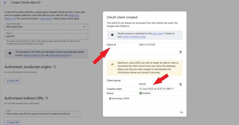The width and height of the screenshot is (239, 125).
Task: Show help for Authorised JavaScript origins
Action: click(55, 67)
